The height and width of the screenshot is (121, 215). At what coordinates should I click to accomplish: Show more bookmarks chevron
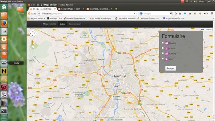pos(213,18)
